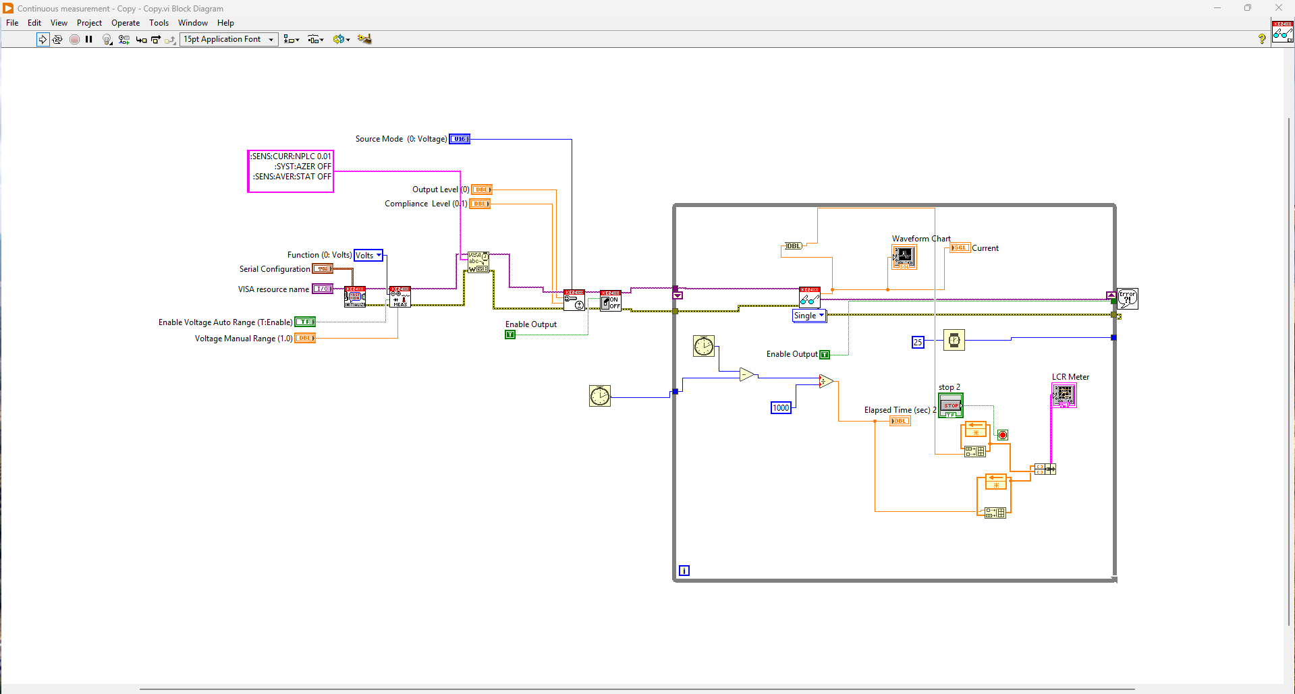This screenshot has height=694, width=1295.
Task: Click the horizontal scrollbar at bottom
Action: pos(637,689)
